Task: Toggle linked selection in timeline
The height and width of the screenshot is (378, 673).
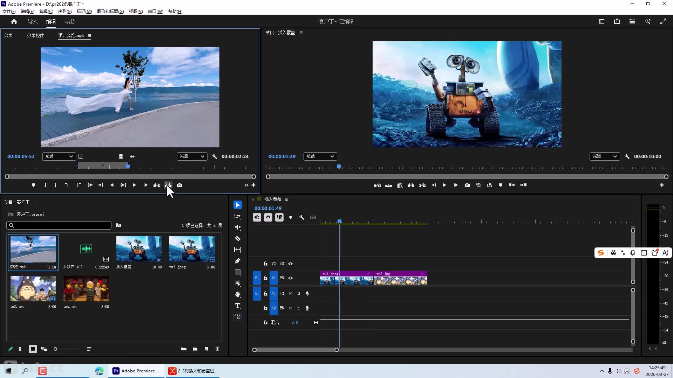Action: click(279, 217)
